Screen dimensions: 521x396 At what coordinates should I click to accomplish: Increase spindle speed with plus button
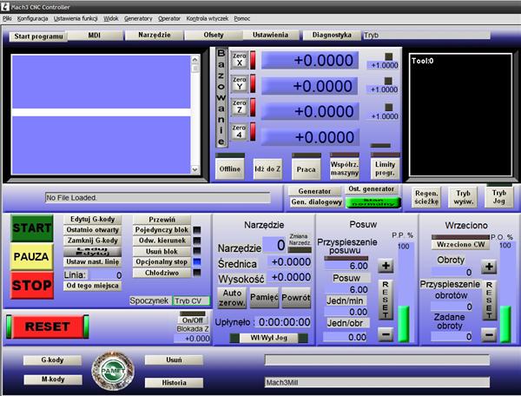click(489, 267)
